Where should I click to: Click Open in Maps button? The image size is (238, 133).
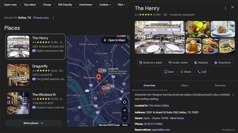[114, 40]
